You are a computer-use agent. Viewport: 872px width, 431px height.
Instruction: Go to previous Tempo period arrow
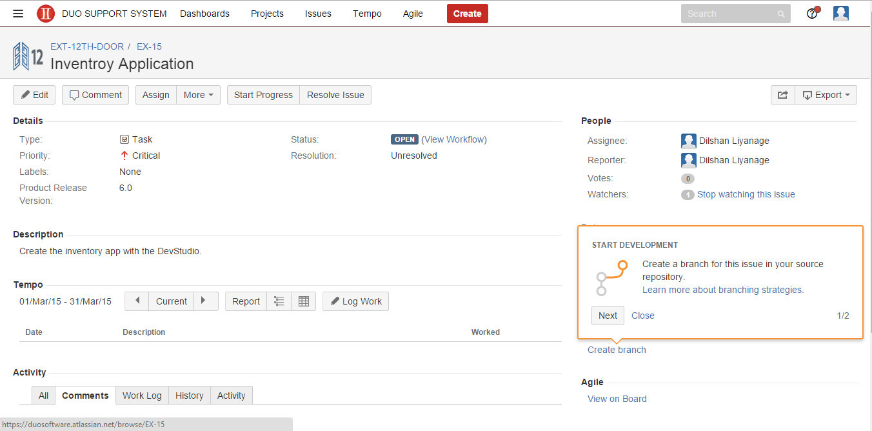coord(137,301)
